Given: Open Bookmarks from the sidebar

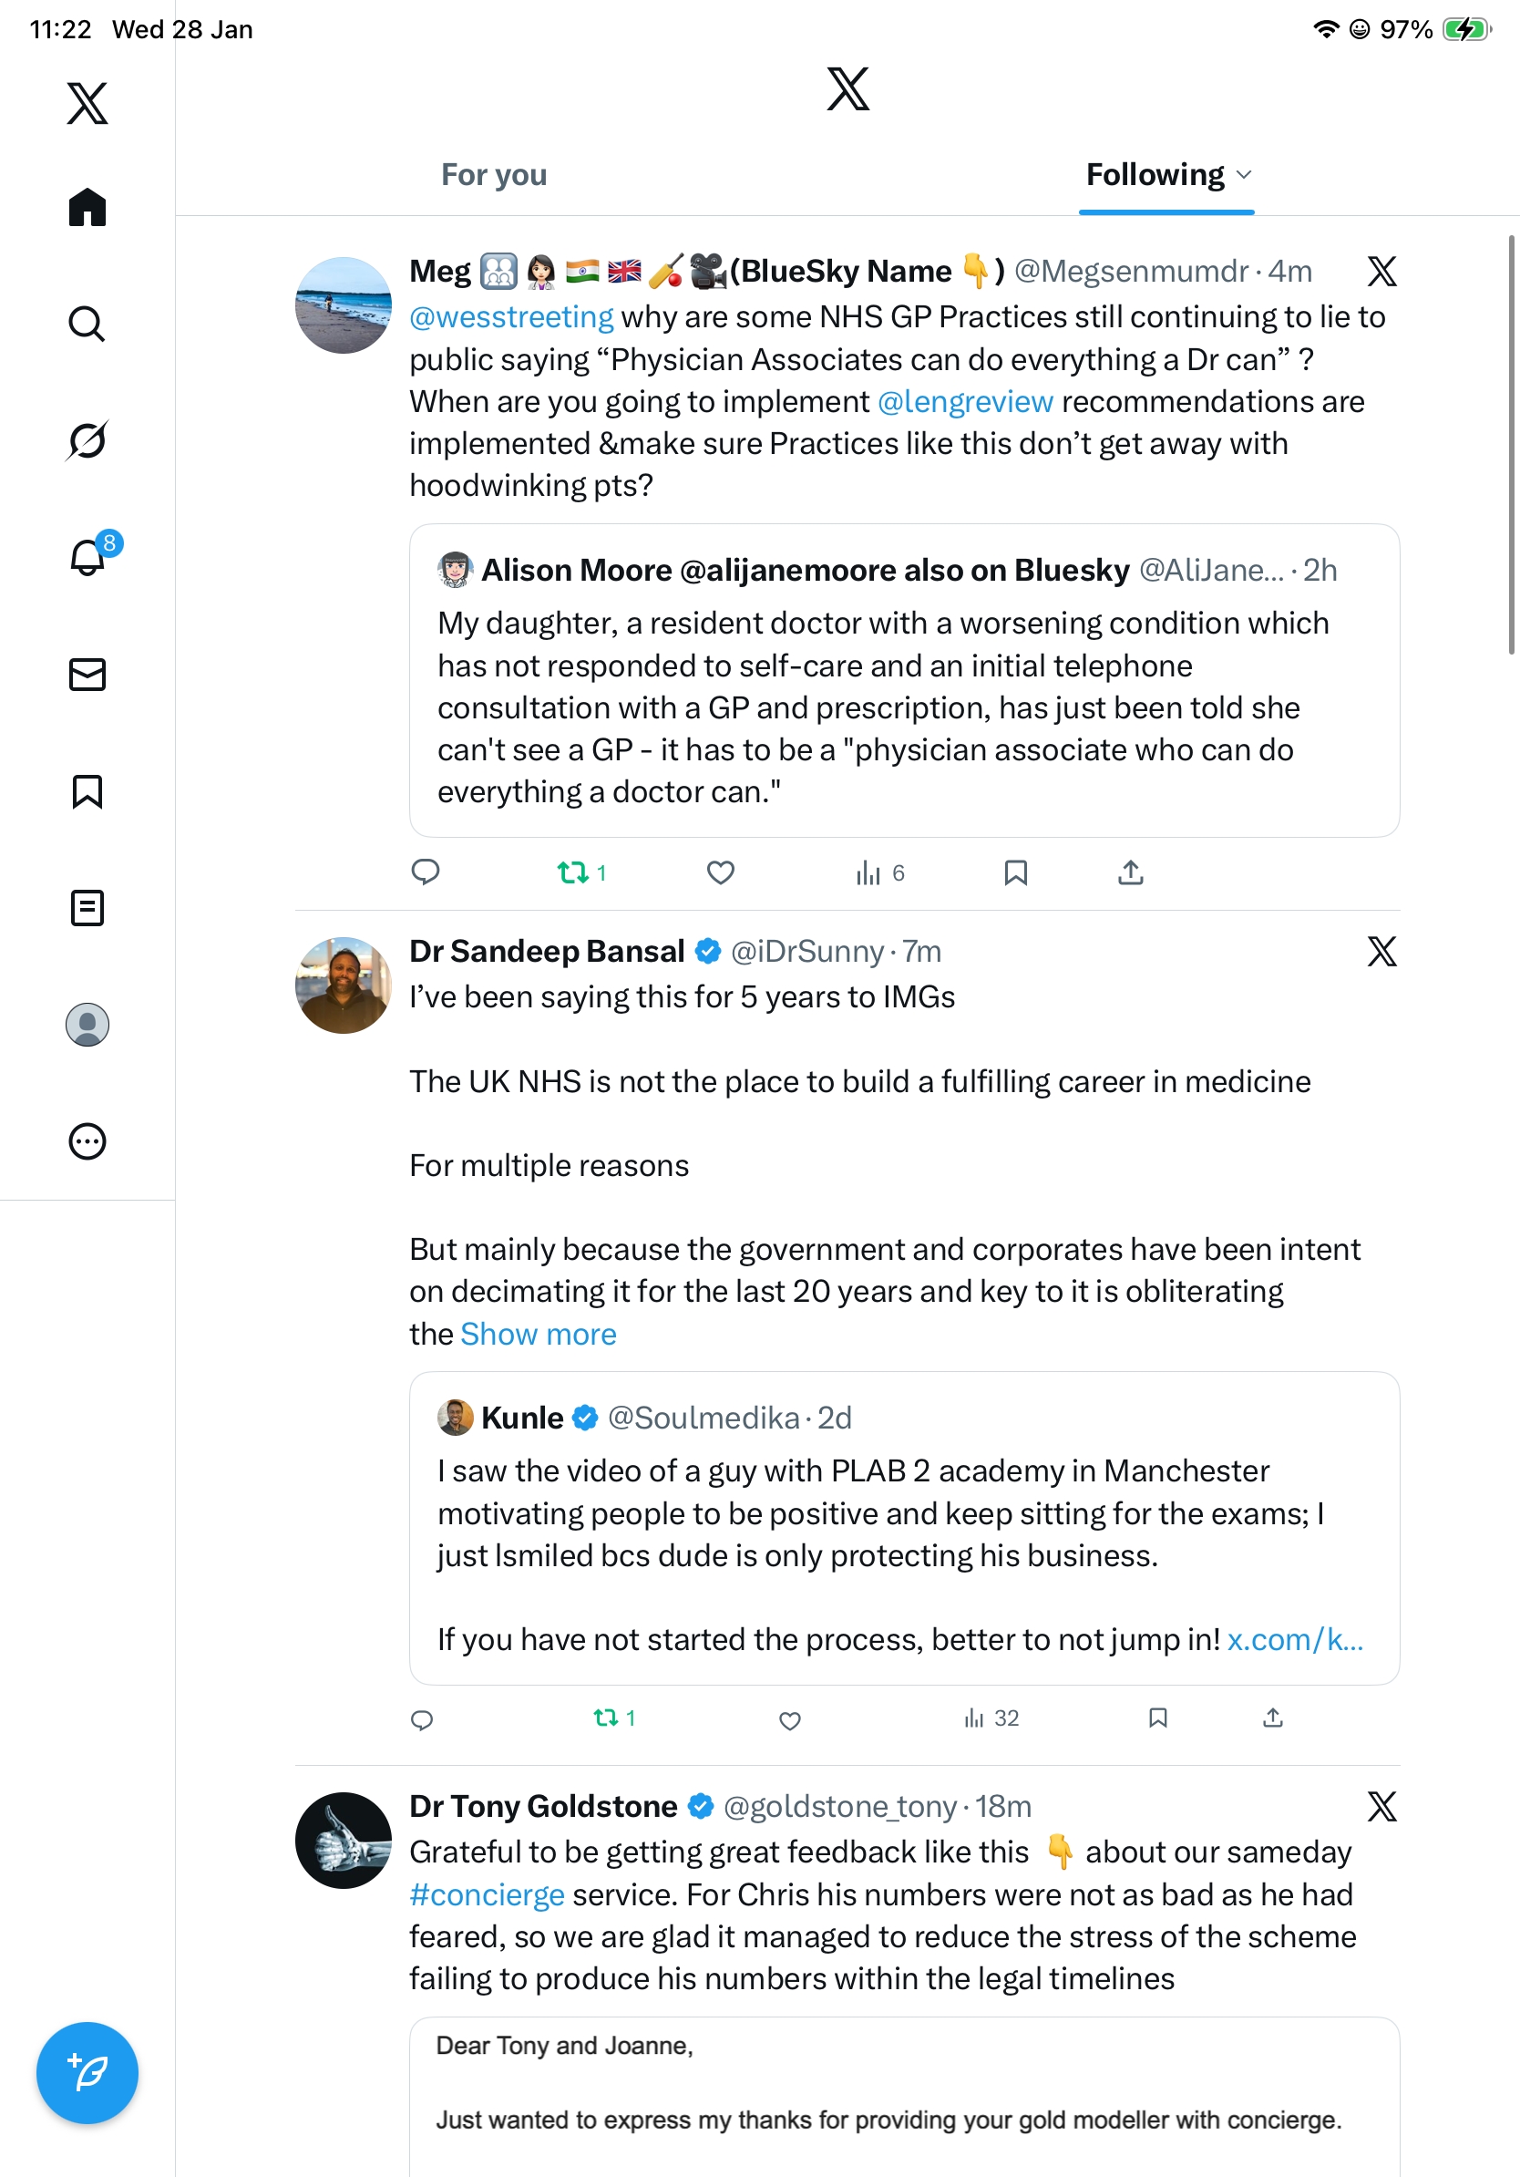Looking at the screenshot, I should [x=87, y=791].
